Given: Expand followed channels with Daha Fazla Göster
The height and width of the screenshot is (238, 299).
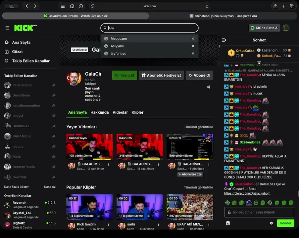Looking at the screenshot, I should pyautogui.click(x=17, y=187).
